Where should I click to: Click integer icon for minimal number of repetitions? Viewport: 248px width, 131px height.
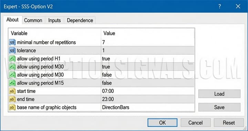[12, 42]
